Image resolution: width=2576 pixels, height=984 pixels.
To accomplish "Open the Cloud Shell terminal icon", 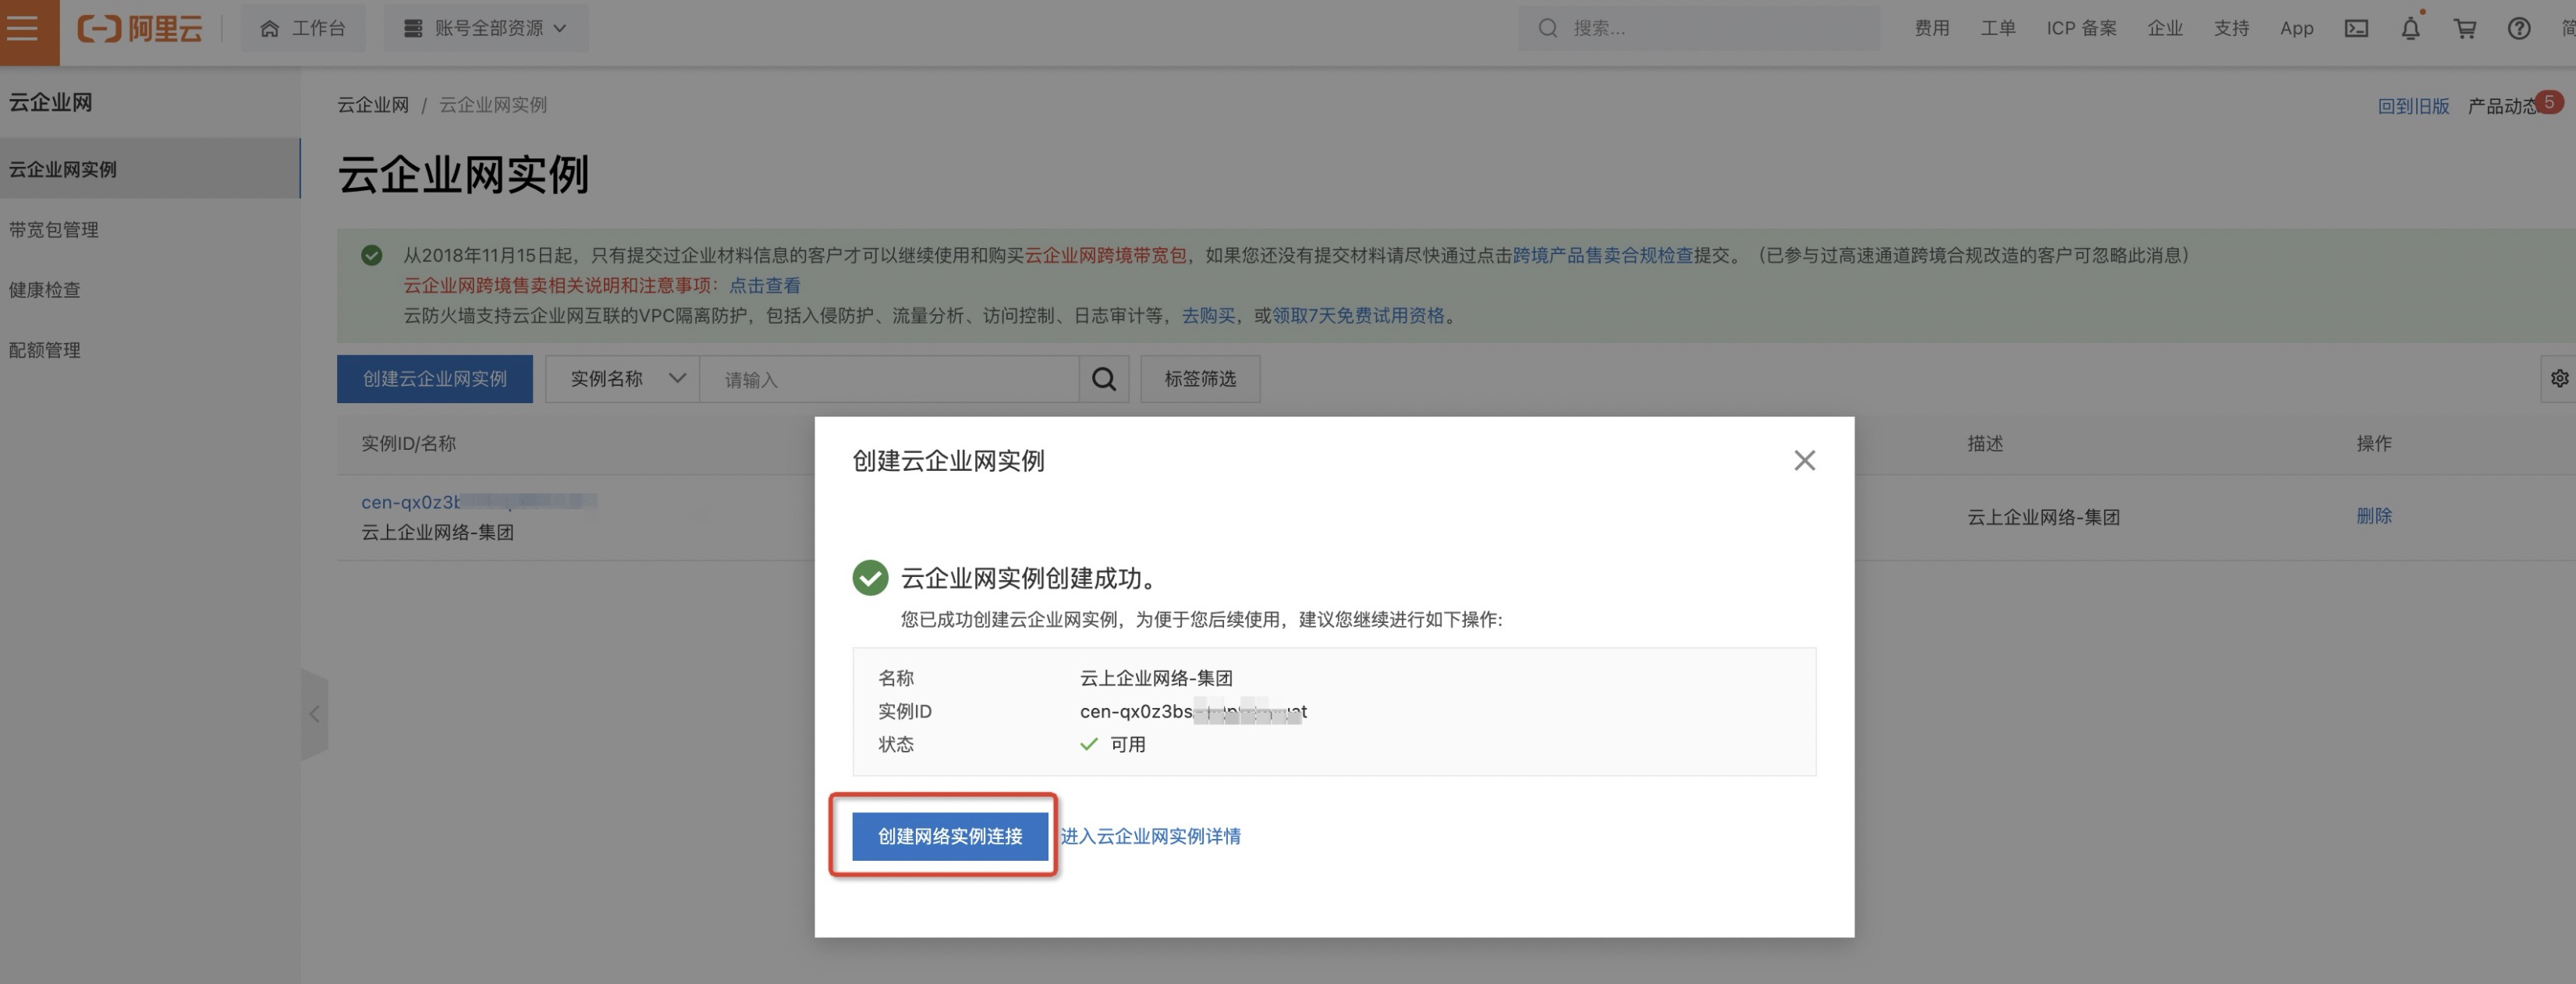I will point(2356,29).
